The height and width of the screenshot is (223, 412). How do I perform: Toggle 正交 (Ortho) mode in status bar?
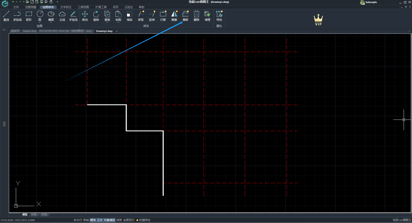(100, 220)
